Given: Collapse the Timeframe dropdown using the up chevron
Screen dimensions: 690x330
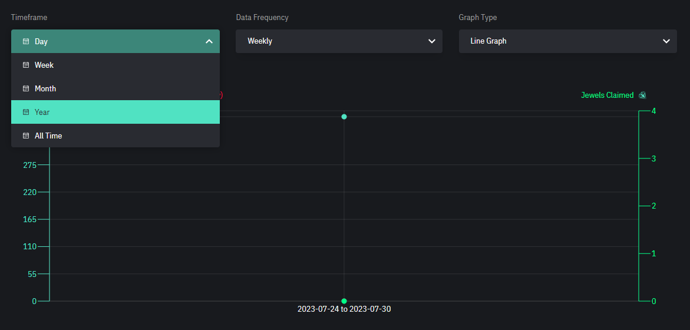Looking at the screenshot, I should click(209, 41).
